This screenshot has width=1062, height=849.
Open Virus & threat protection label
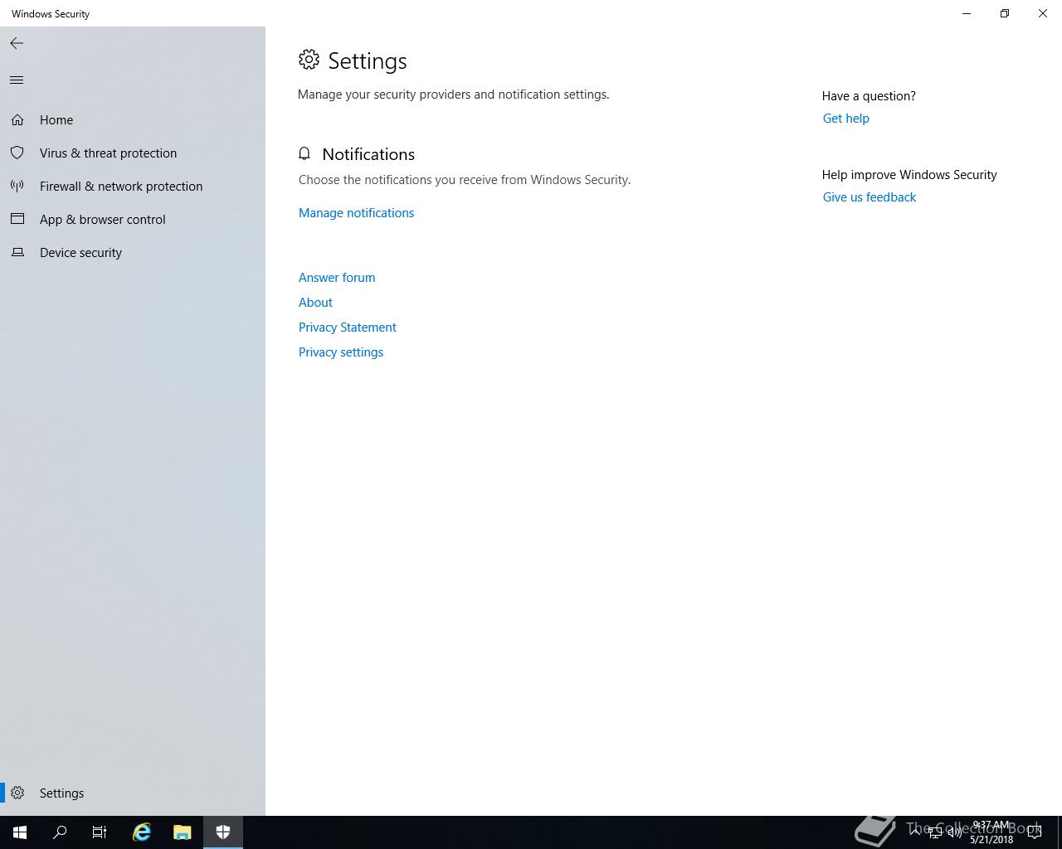click(x=108, y=153)
